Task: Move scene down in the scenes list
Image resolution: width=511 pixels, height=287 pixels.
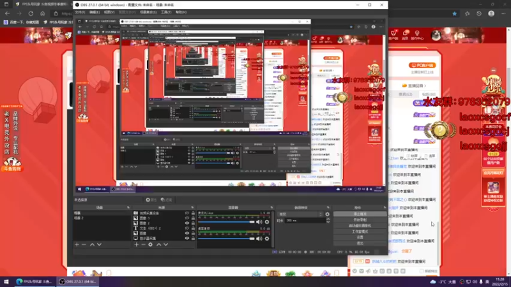Action: [99, 244]
